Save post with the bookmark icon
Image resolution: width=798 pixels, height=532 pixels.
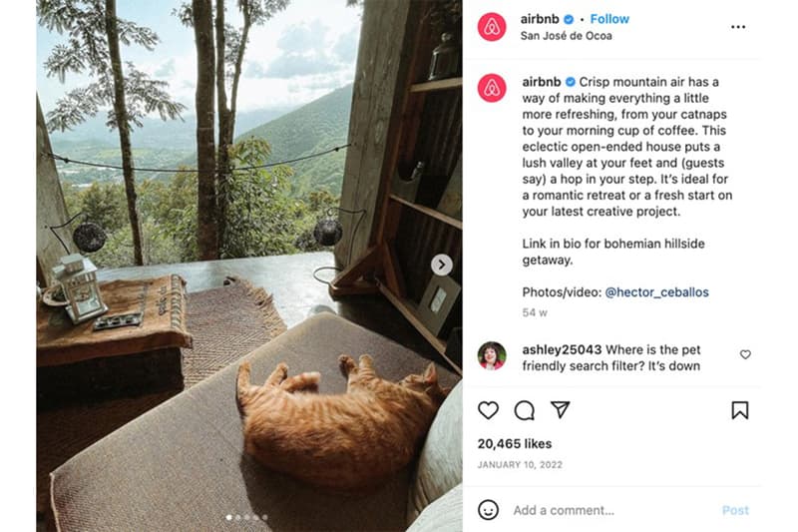(x=739, y=410)
